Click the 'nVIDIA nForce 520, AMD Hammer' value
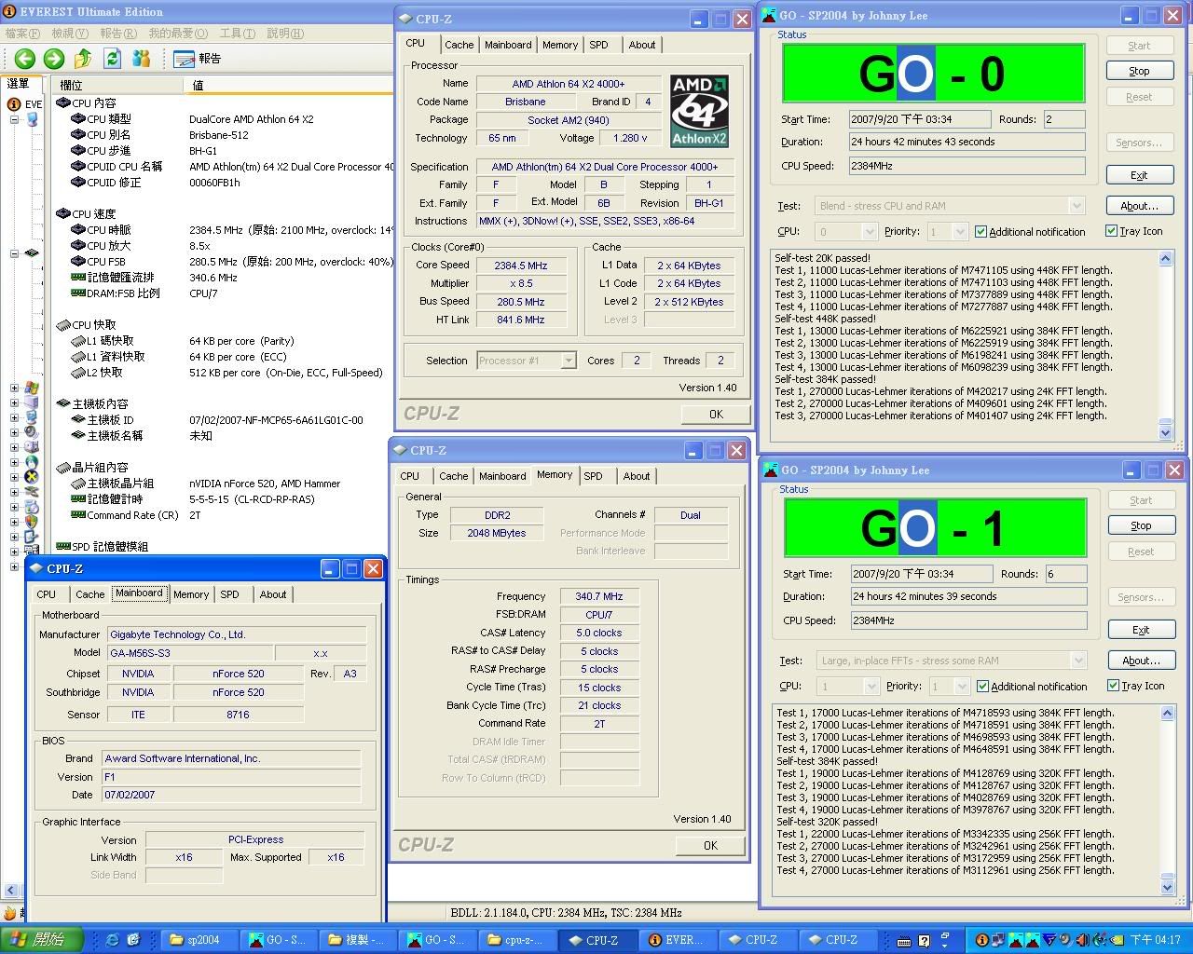Image resolution: width=1193 pixels, height=954 pixels. tap(265, 484)
